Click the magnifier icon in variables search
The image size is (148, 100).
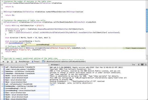[27, 64]
